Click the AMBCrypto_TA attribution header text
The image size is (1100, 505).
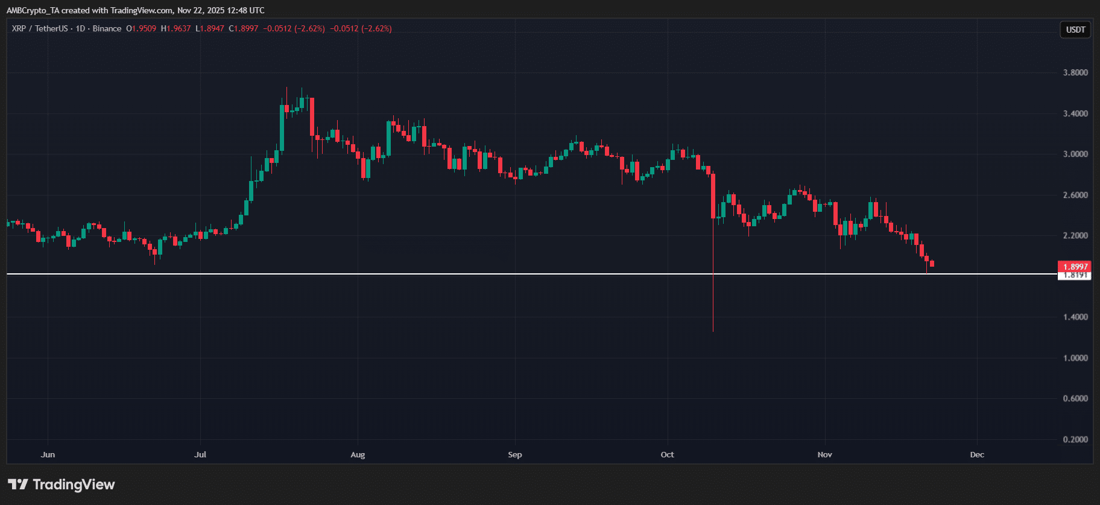pyautogui.click(x=136, y=10)
